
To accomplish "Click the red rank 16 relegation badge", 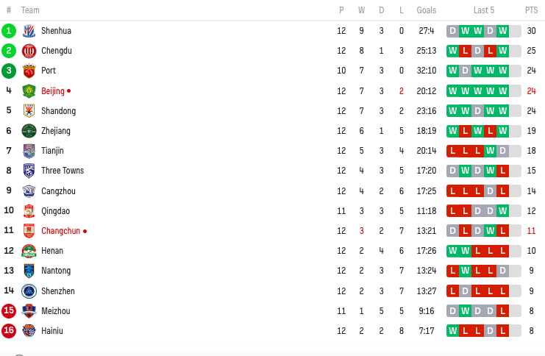I will (x=9, y=330).
